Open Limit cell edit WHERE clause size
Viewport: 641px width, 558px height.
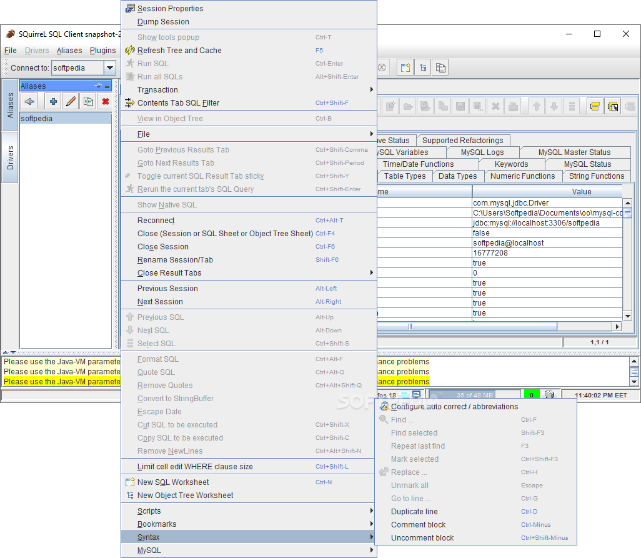pyautogui.click(x=249, y=466)
